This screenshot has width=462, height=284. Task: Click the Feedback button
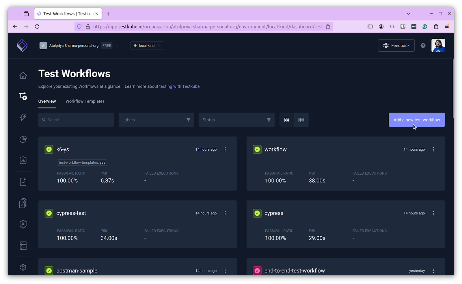[396, 46]
